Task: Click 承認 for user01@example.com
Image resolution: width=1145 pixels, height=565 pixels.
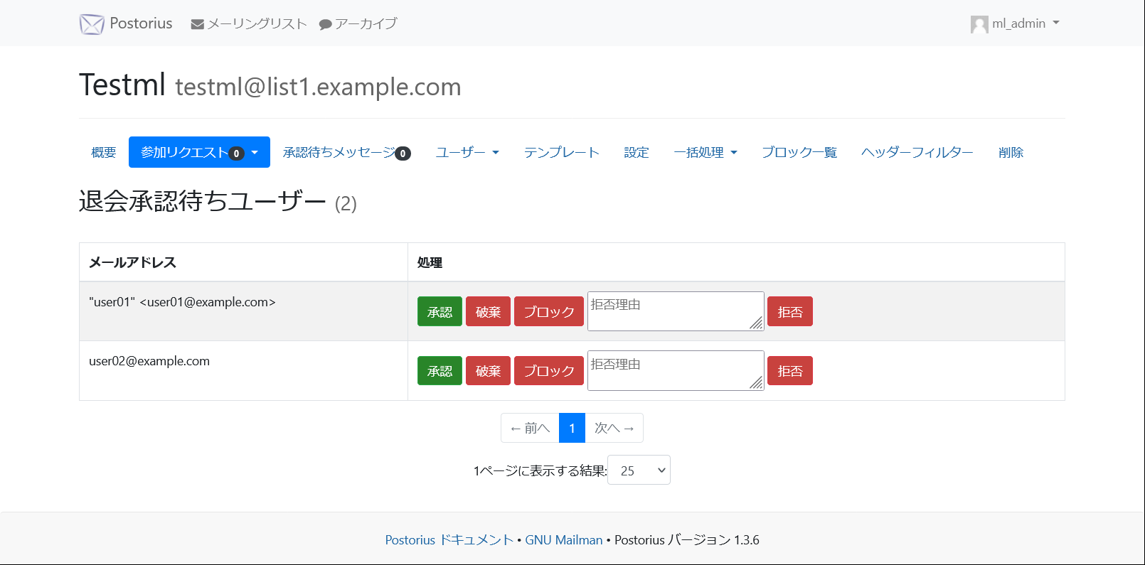Action: (440, 311)
